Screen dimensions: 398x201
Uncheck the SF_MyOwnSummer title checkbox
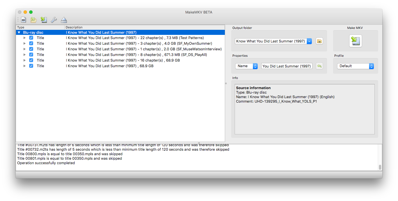pos(31,43)
